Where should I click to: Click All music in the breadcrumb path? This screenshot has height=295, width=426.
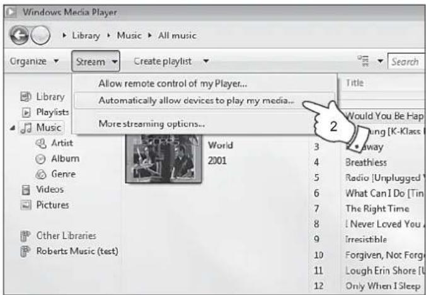177,35
